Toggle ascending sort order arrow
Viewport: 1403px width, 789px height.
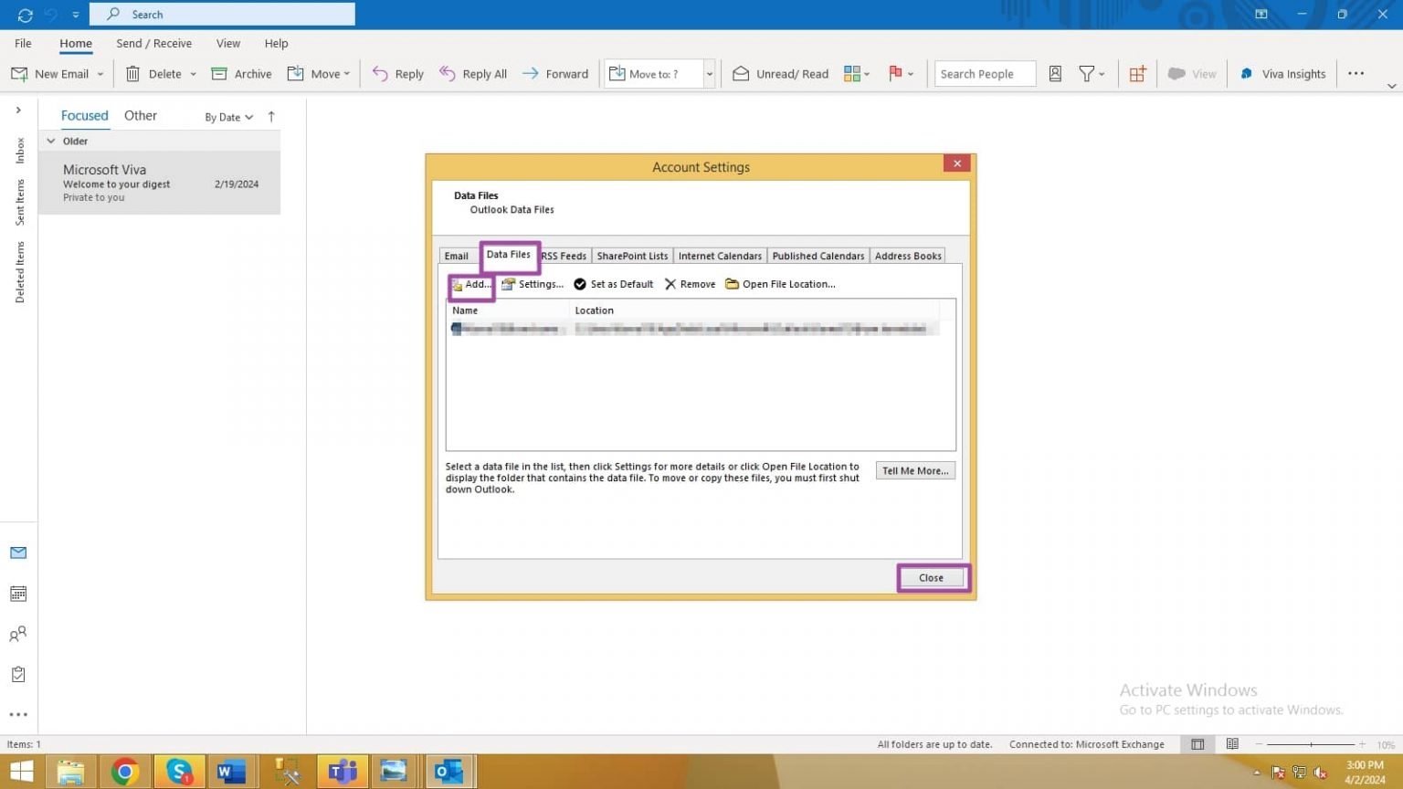[271, 117]
